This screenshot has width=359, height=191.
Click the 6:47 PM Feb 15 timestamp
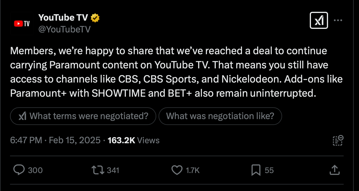[55, 140]
